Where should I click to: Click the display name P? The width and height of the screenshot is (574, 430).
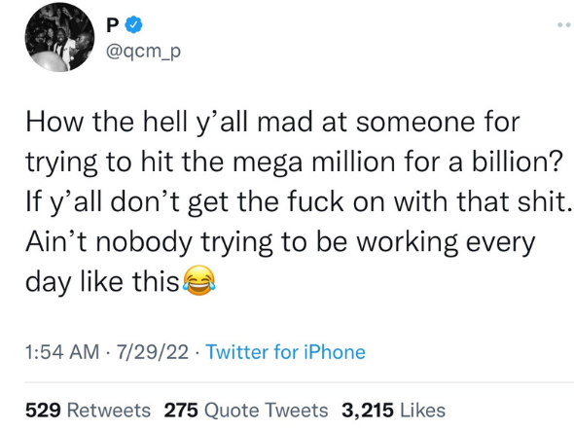point(112,25)
